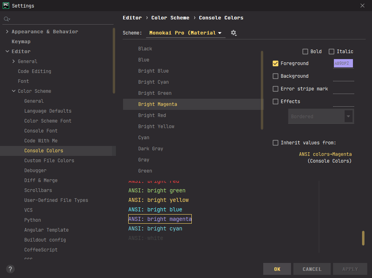Image resolution: width=372 pixels, height=278 pixels.
Task: Close the Settings dialog window
Action: coord(362,6)
